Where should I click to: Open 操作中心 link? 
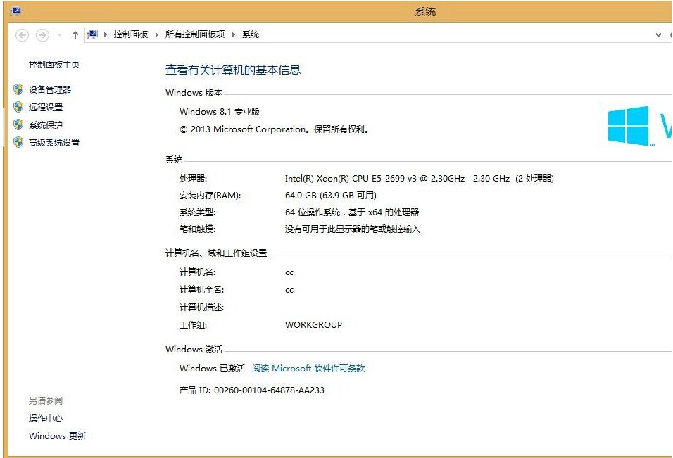click(46, 418)
